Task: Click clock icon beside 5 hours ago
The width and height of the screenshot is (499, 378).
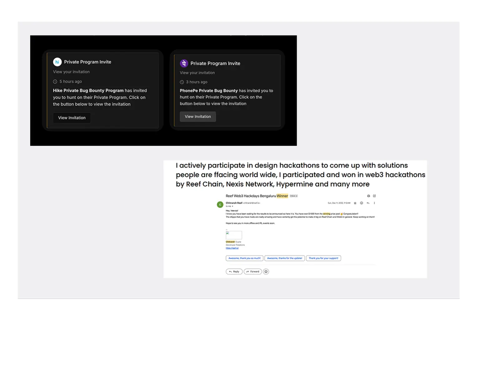Action: point(55,81)
